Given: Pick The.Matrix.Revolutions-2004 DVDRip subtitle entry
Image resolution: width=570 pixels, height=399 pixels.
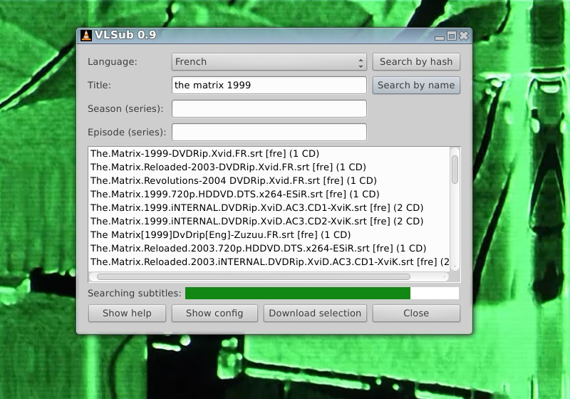Looking at the screenshot, I should (233, 180).
